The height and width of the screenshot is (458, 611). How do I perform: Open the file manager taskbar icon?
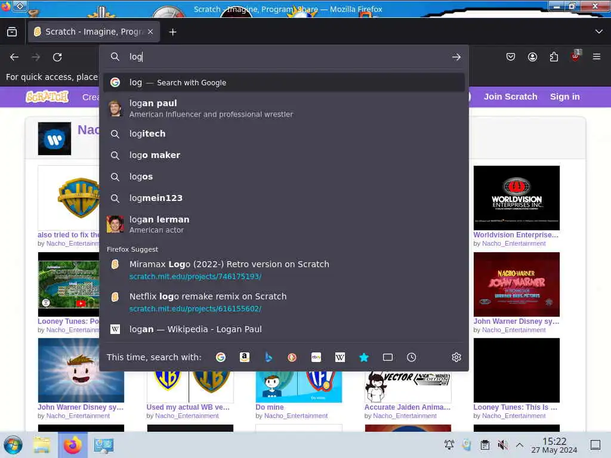tap(41, 445)
